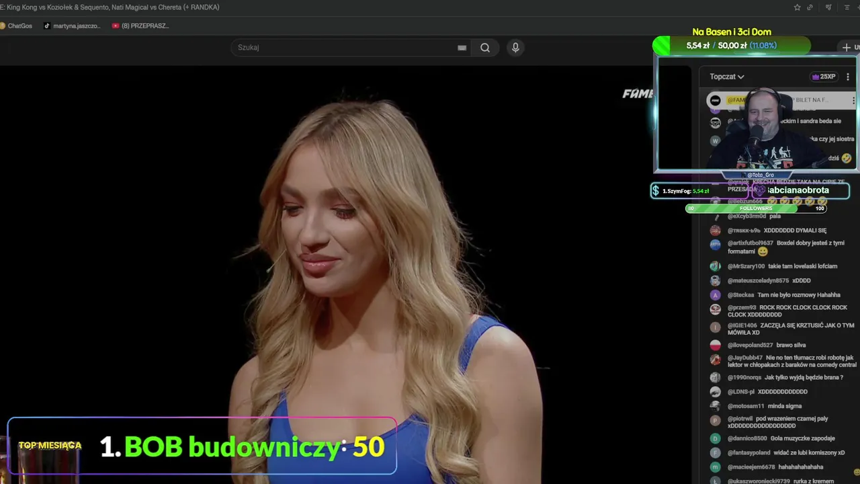860x484 pixels.
Task: Open the chat three-dot options menu
Action: click(x=848, y=77)
